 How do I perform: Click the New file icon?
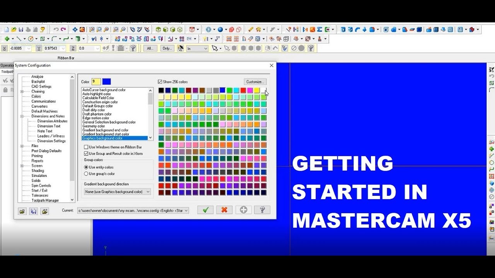point(7,29)
